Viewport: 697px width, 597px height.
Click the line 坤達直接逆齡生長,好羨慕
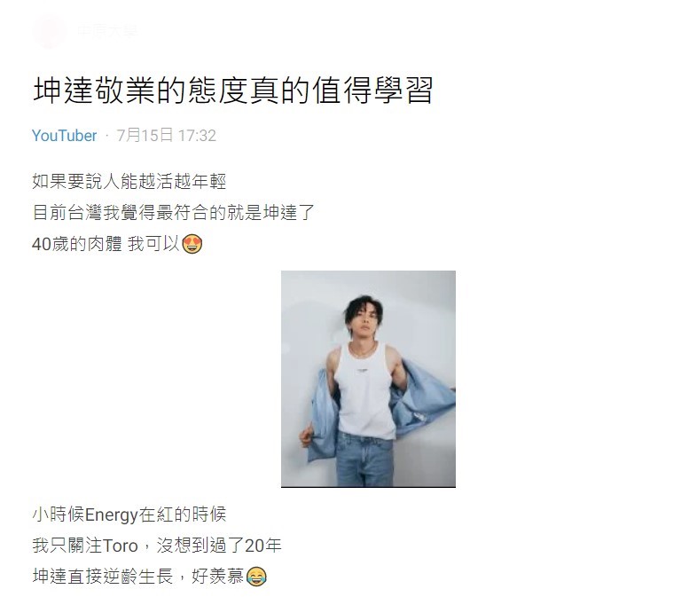(138, 577)
